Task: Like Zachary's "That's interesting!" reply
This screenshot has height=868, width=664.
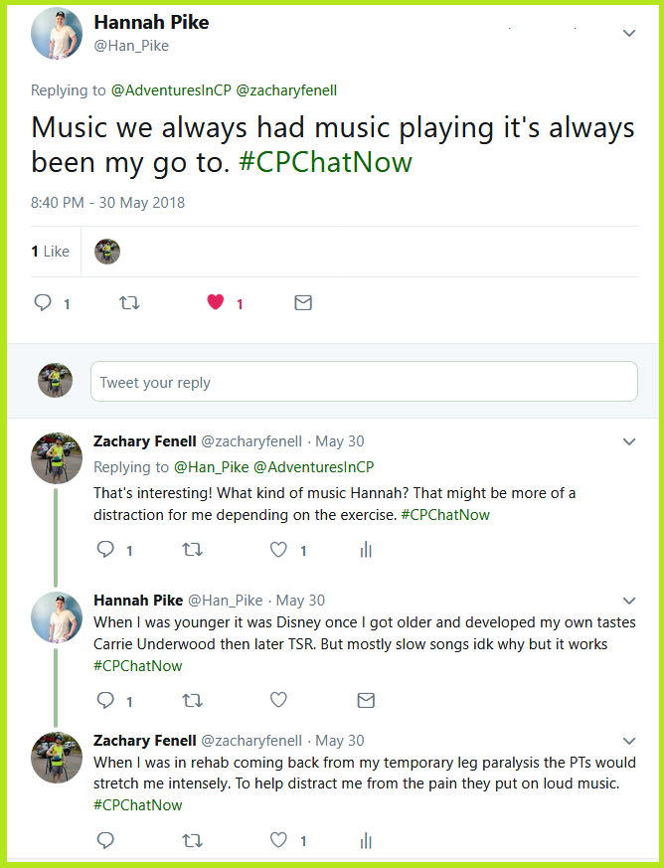Action: coord(279,549)
